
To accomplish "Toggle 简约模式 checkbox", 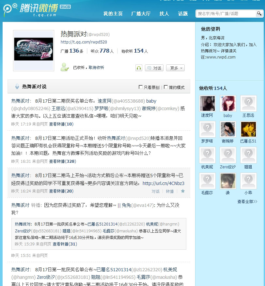I will 166,87.
